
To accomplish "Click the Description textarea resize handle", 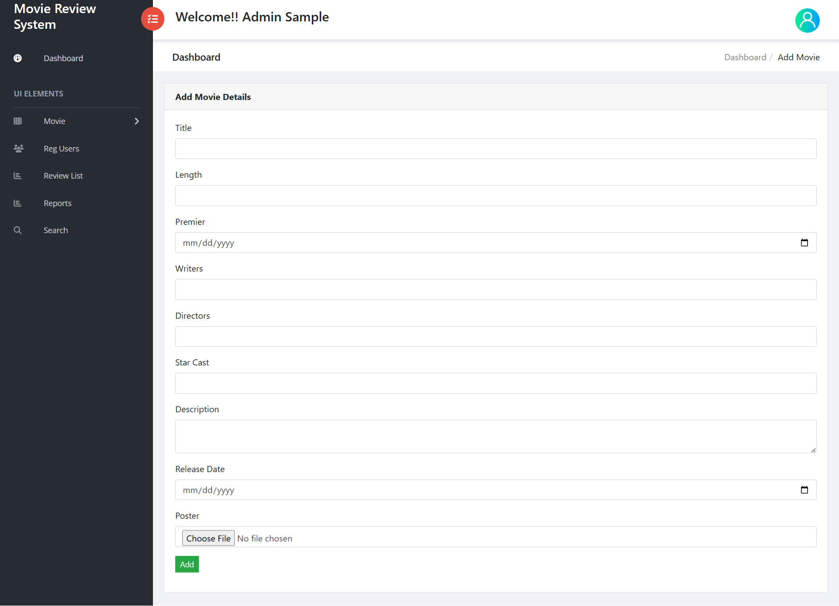I will (x=813, y=450).
